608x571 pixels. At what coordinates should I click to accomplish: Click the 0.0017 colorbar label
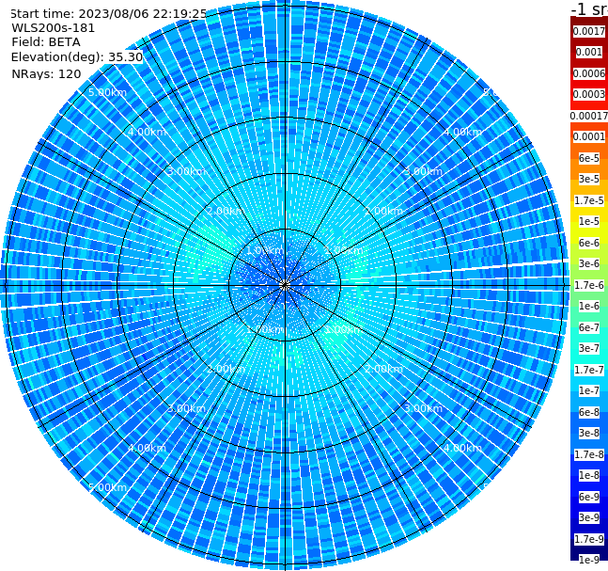tap(589, 31)
